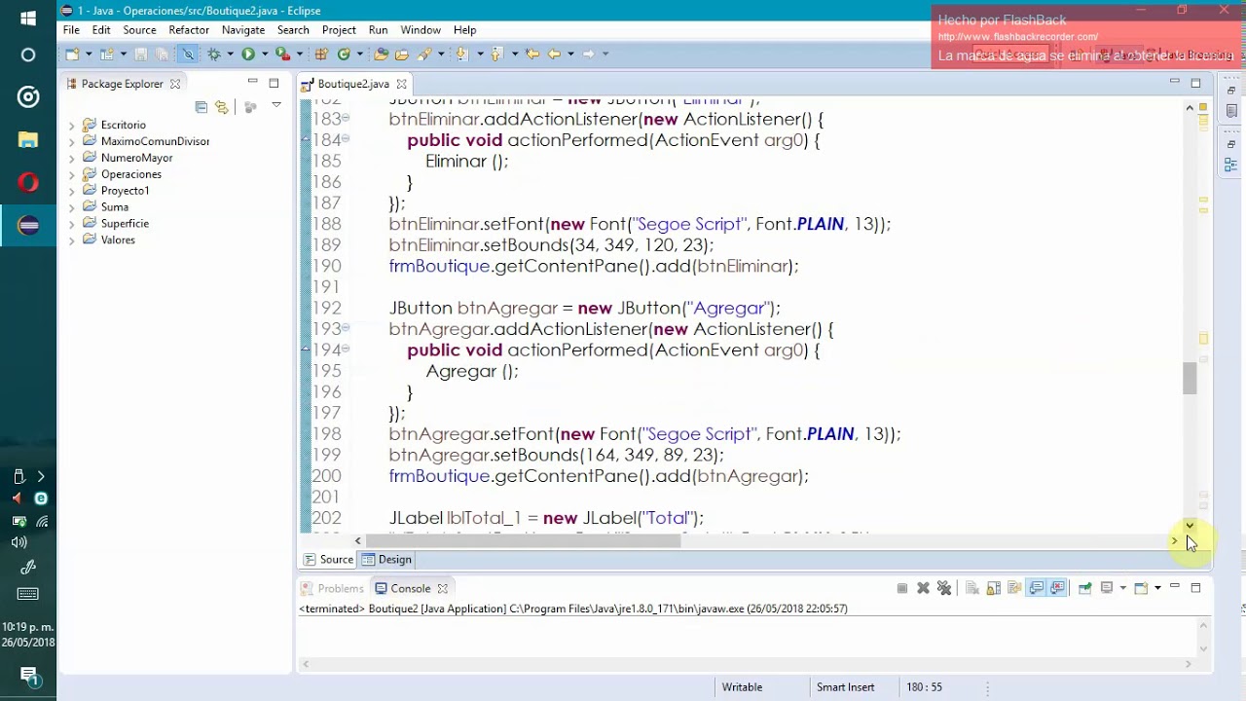This screenshot has width=1246, height=701.
Task: Click the Open Type toolbar icon
Action: coord(381,54)
